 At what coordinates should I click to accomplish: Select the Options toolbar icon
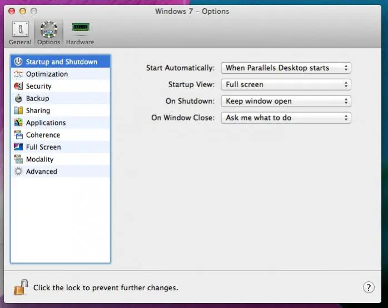(x=48, y=32)
